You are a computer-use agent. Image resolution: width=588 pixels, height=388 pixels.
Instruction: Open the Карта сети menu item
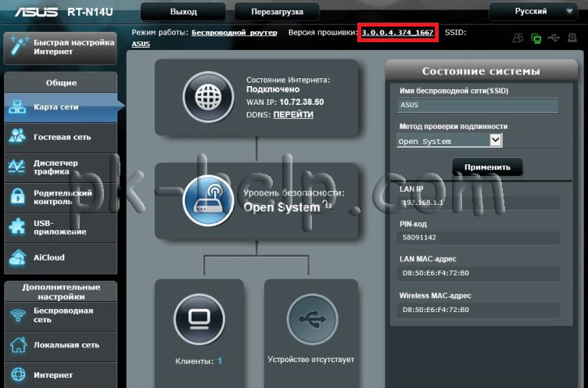point(61,107)
